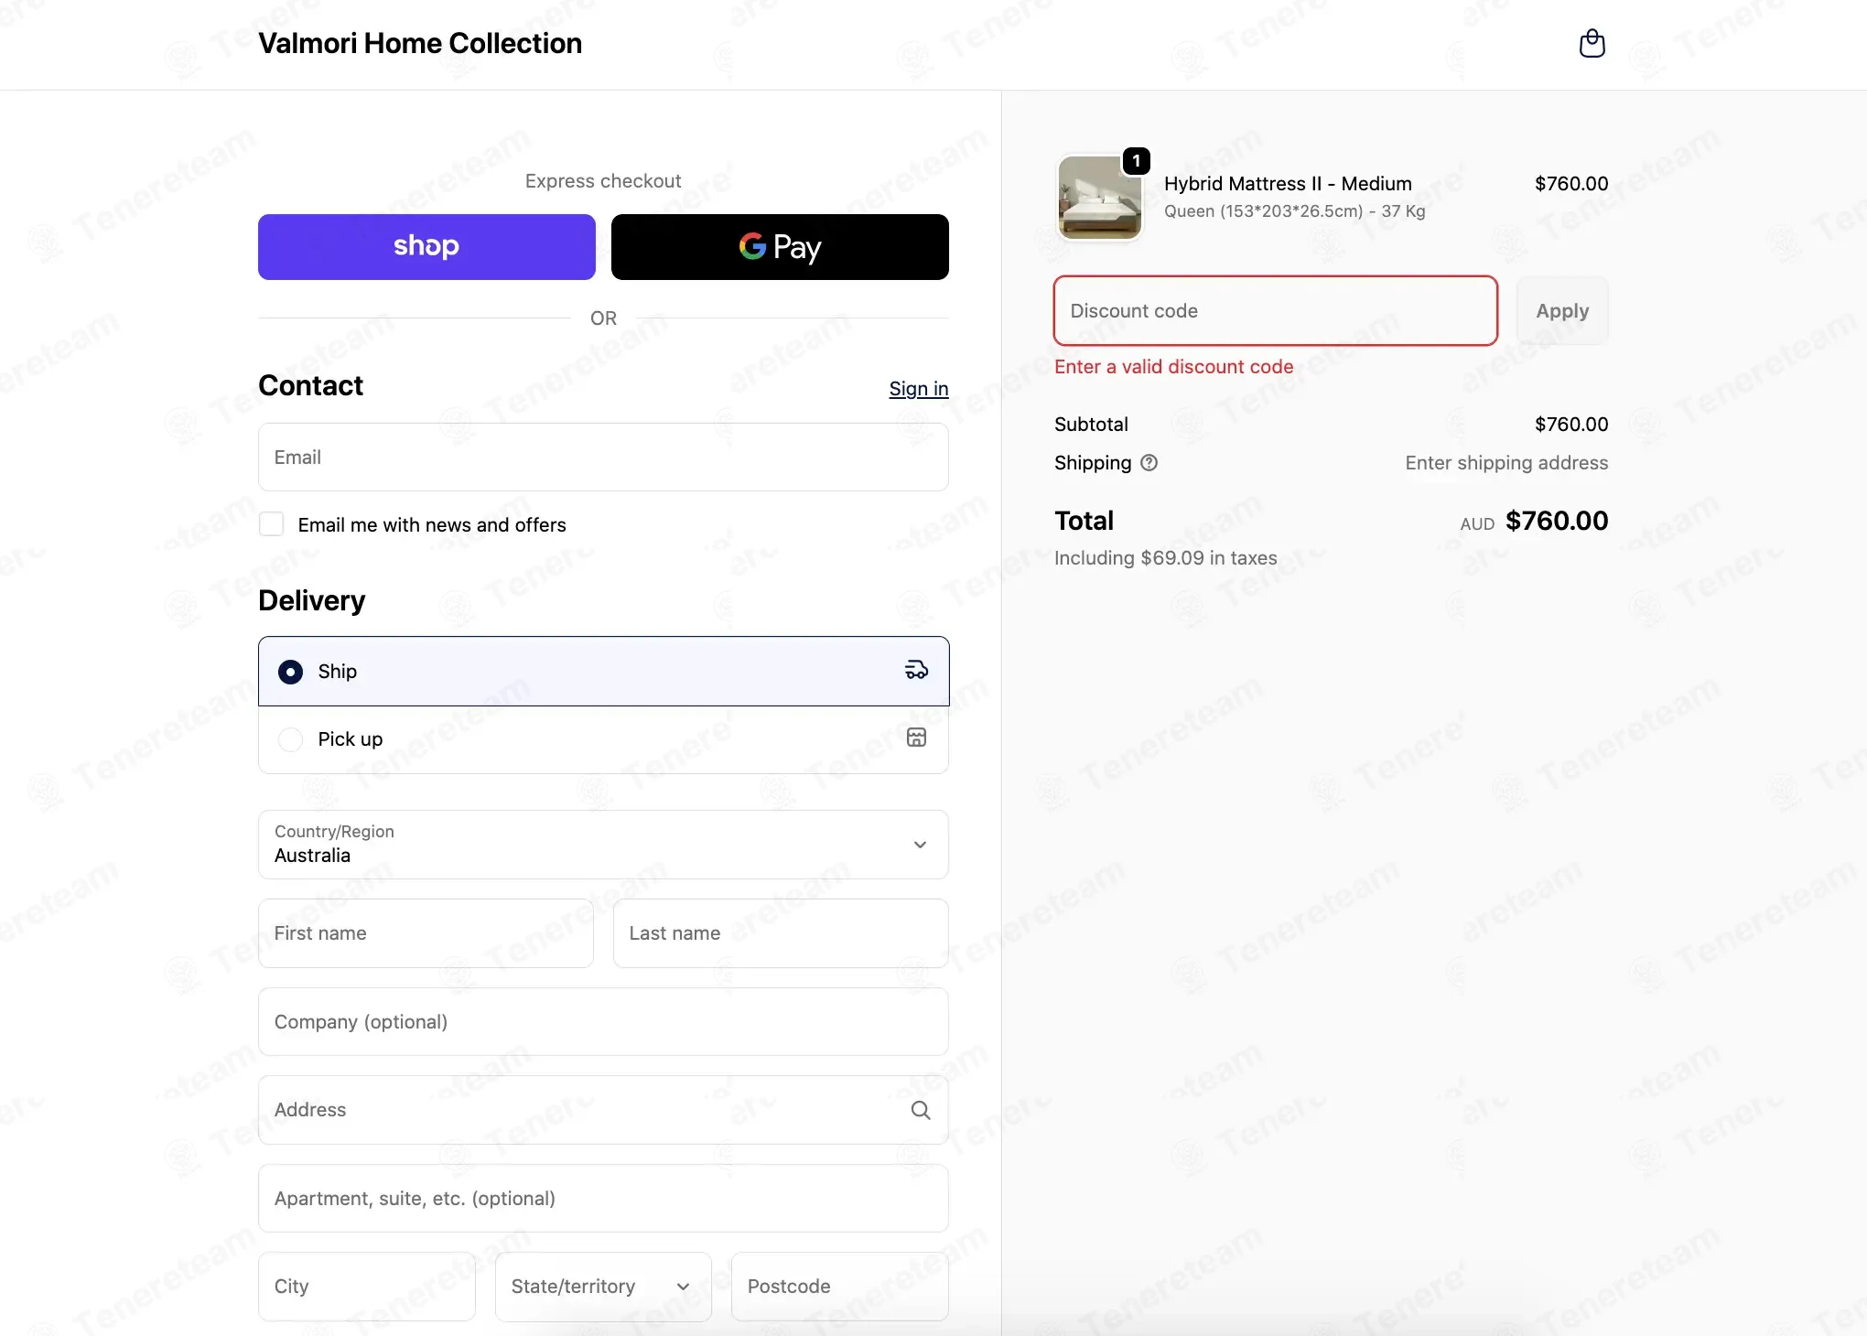Select the Pick up radio button
This screenshot has width=1867, height=1336.
click(290, 739)
